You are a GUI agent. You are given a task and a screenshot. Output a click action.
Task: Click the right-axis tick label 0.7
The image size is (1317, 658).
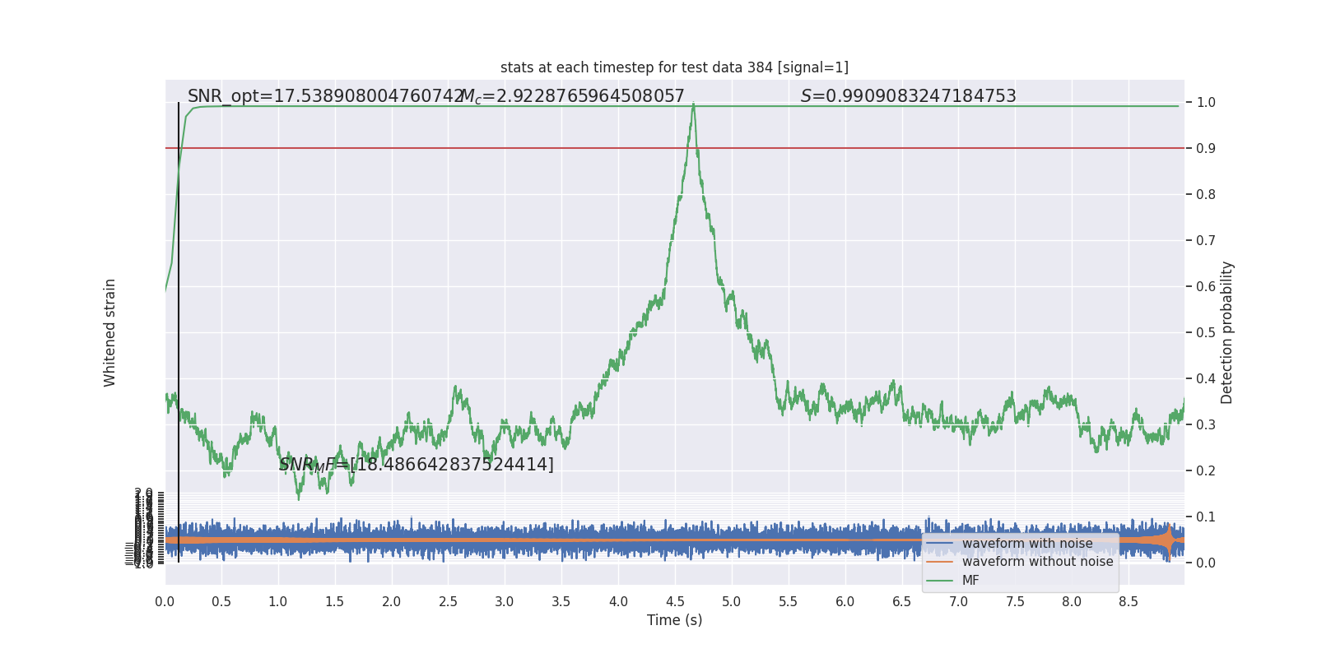[1206, 241]
